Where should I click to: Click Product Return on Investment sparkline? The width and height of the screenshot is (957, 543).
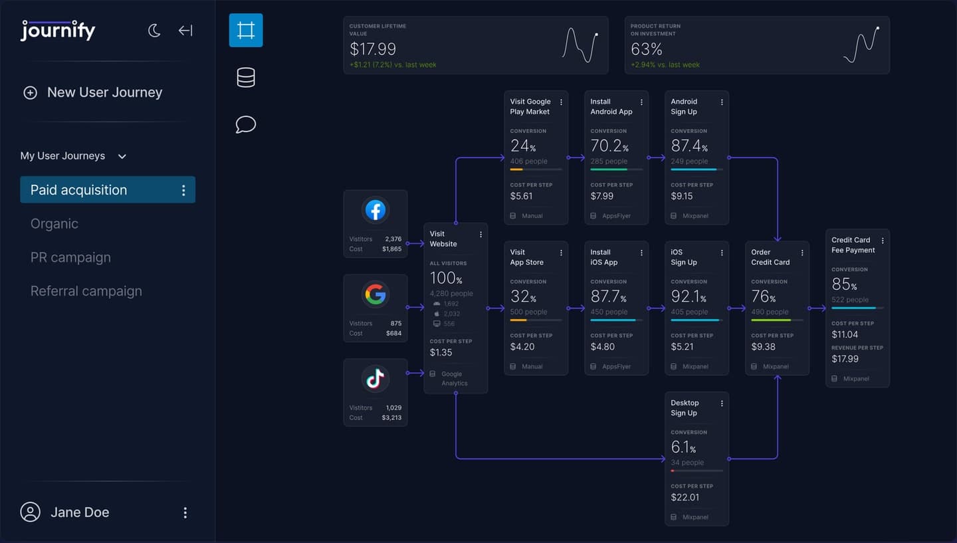tap(862, 45)
